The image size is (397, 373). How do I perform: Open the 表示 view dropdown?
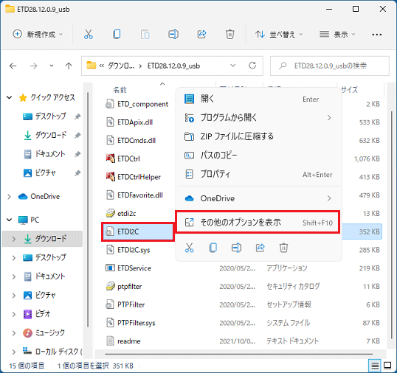point(337,34)
